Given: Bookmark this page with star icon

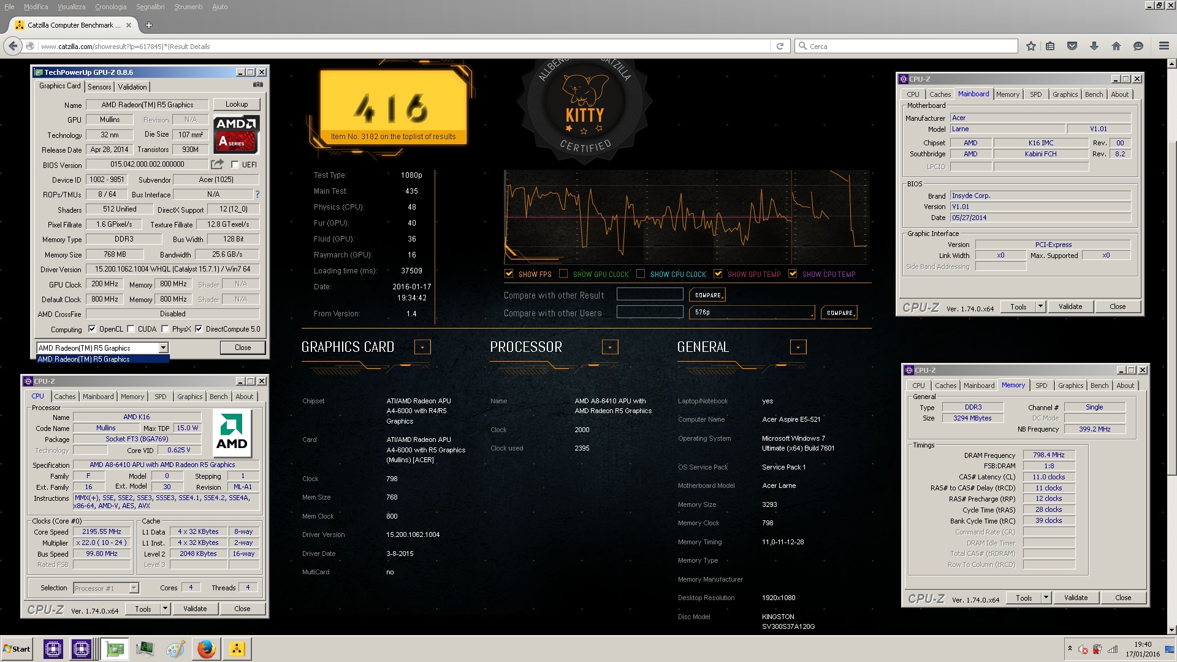Looking at the screenshot, I should tap(1031, 46).
